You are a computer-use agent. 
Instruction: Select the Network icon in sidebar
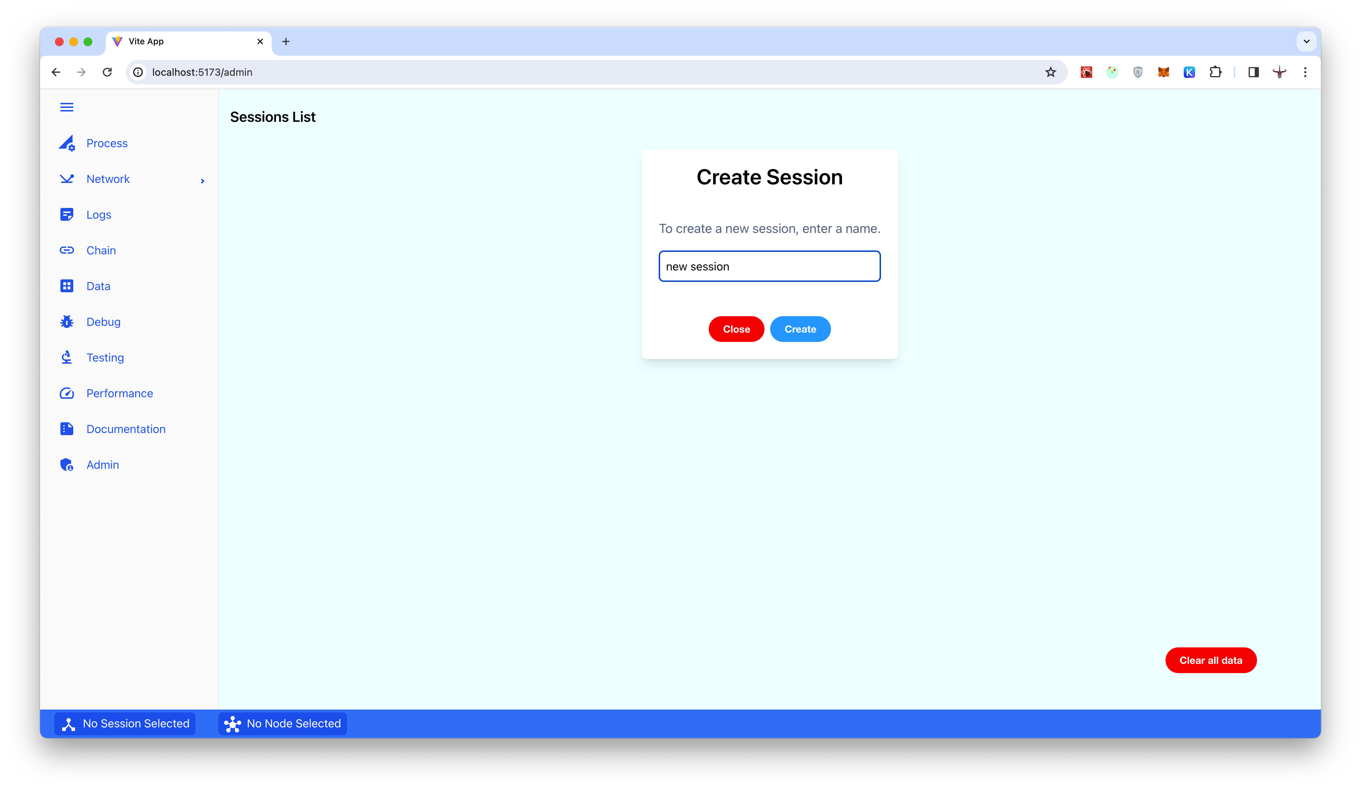pos(67,179)
